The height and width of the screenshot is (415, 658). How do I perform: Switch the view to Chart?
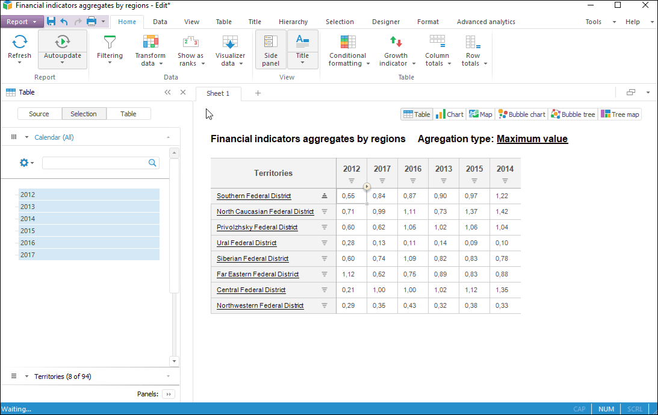pos(449,114)
